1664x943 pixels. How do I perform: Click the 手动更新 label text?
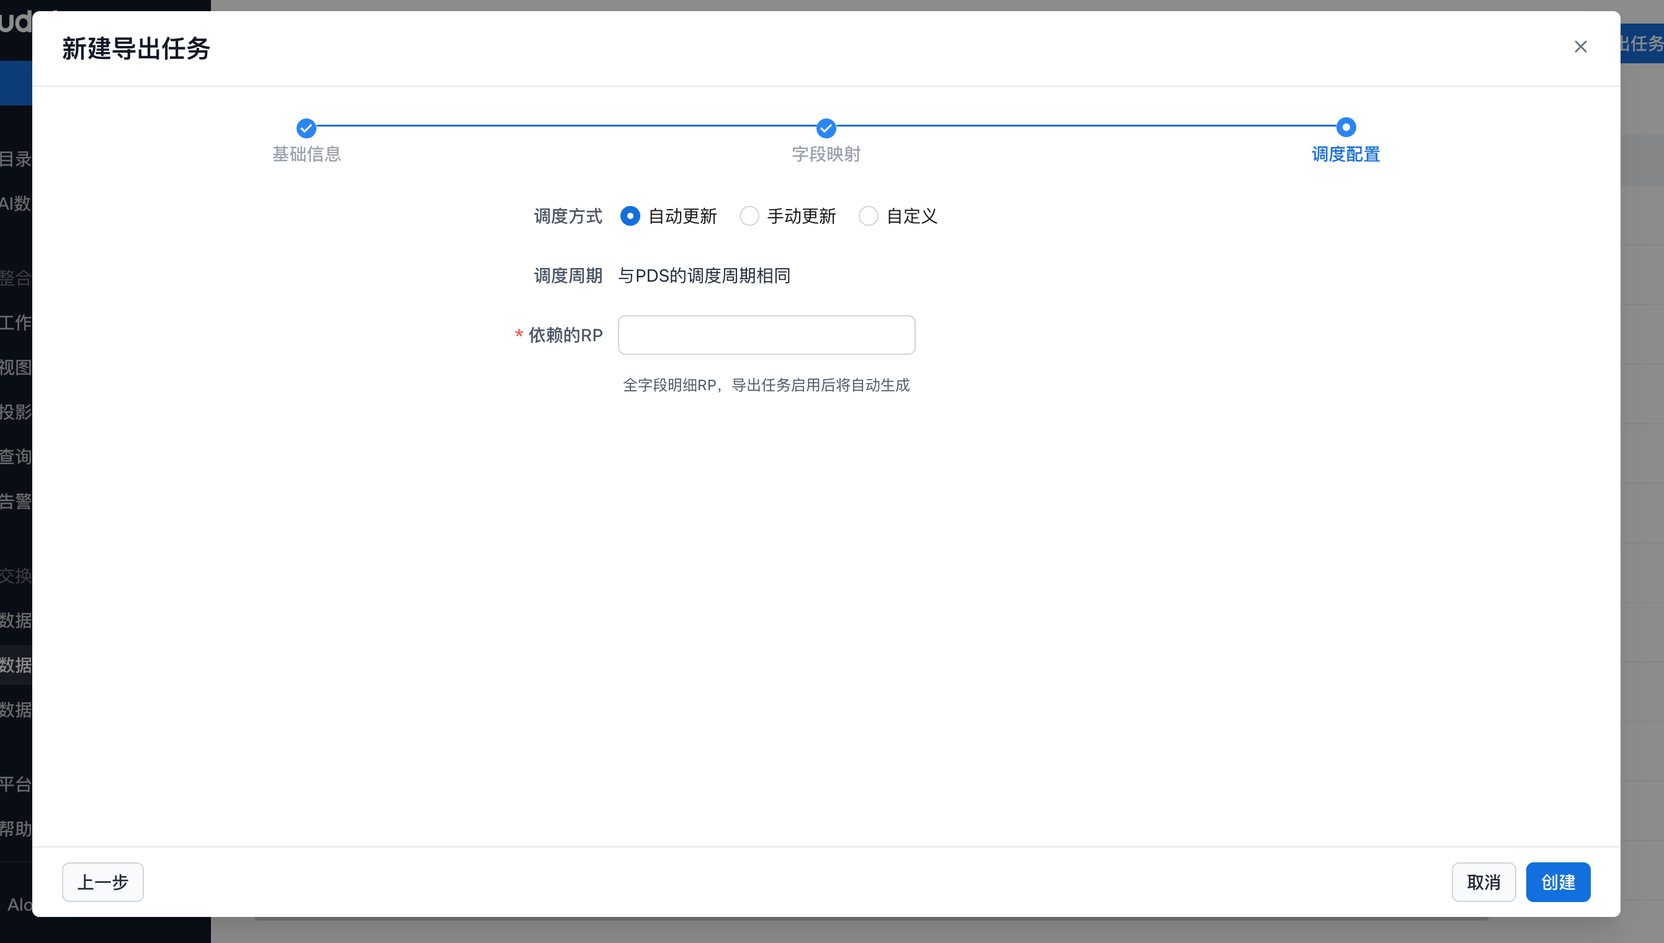coord(801,217)
